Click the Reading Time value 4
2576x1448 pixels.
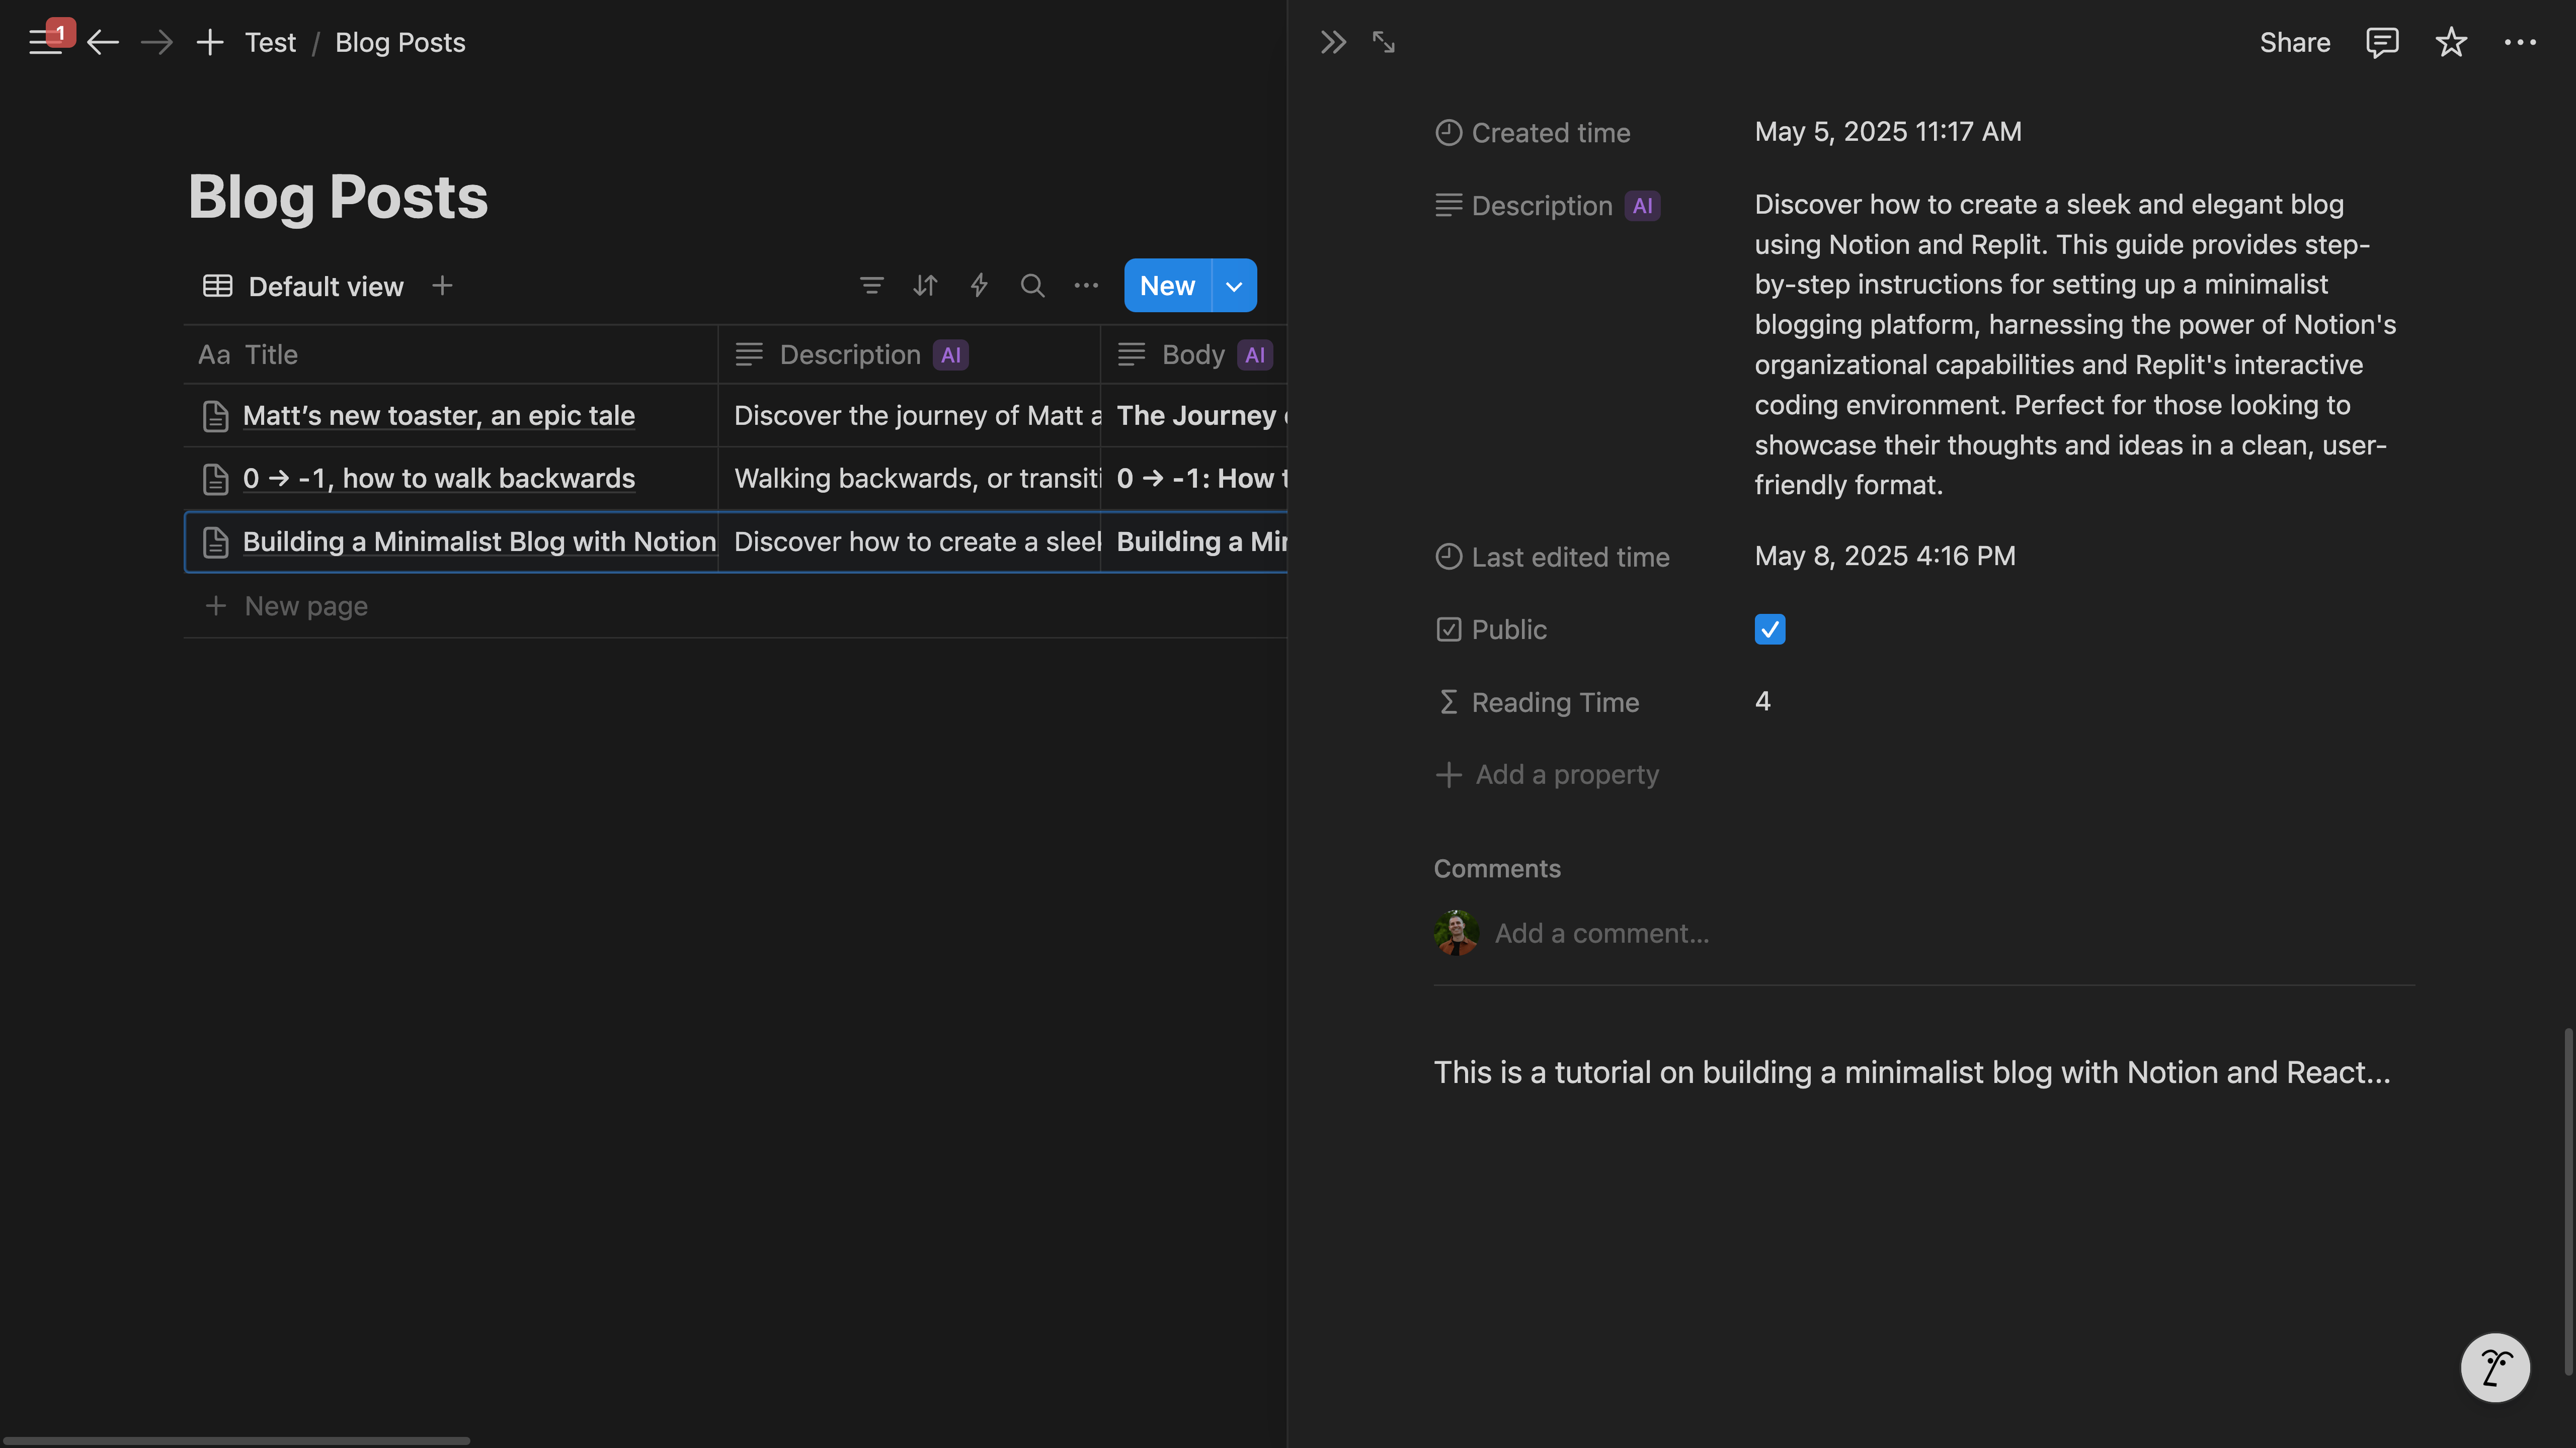[x=1762, y=701]
